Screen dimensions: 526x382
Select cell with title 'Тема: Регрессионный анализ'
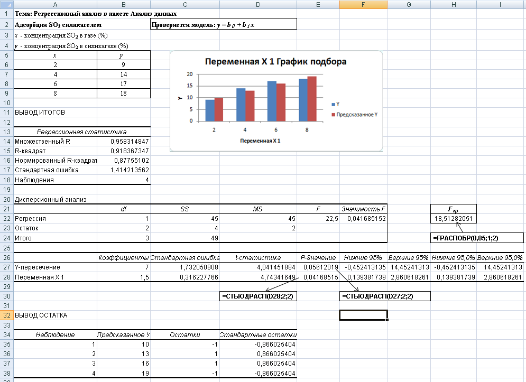point(95,14)
